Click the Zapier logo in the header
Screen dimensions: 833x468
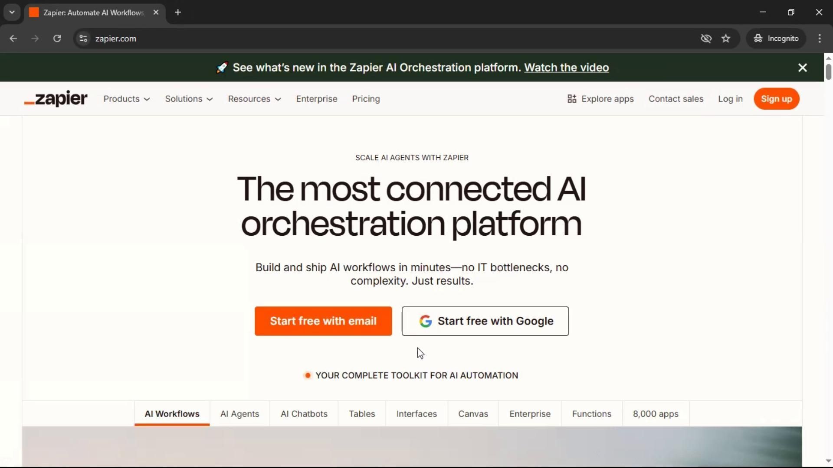pos(56,99)
